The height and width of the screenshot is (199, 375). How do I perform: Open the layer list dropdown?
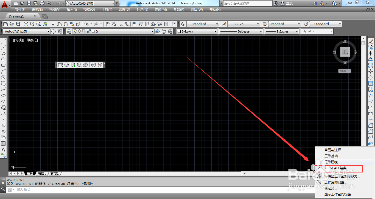[153, 31]
